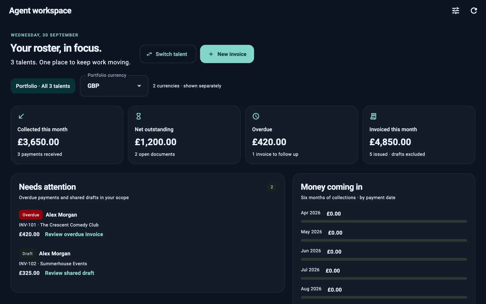486x304 pixels.
Task: Click '3 payments received' text
Action: [x=40, y=154]
